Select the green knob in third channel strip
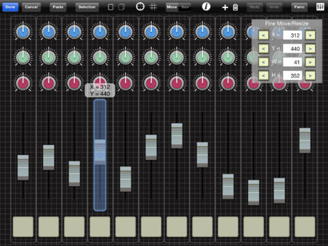Image resolution: width=328 pixels, height=246 pixels. [x=74, y=57]
